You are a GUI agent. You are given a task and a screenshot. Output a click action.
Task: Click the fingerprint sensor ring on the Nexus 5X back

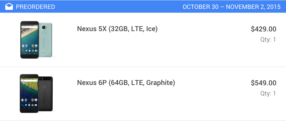coord(44,33)
